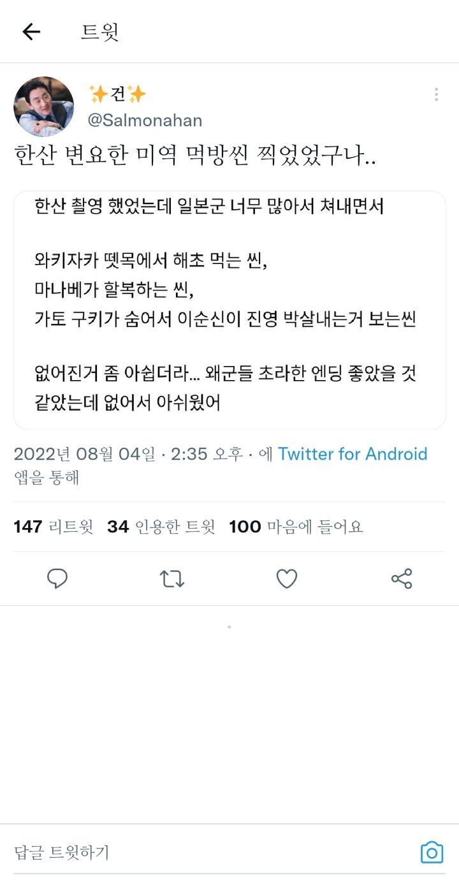
Task: Open the quoted tweet card about 한산 촬영
Action: [x=229, y=310]
